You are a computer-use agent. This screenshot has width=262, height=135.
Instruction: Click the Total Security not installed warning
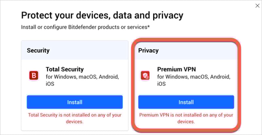(x=75, y=118)
